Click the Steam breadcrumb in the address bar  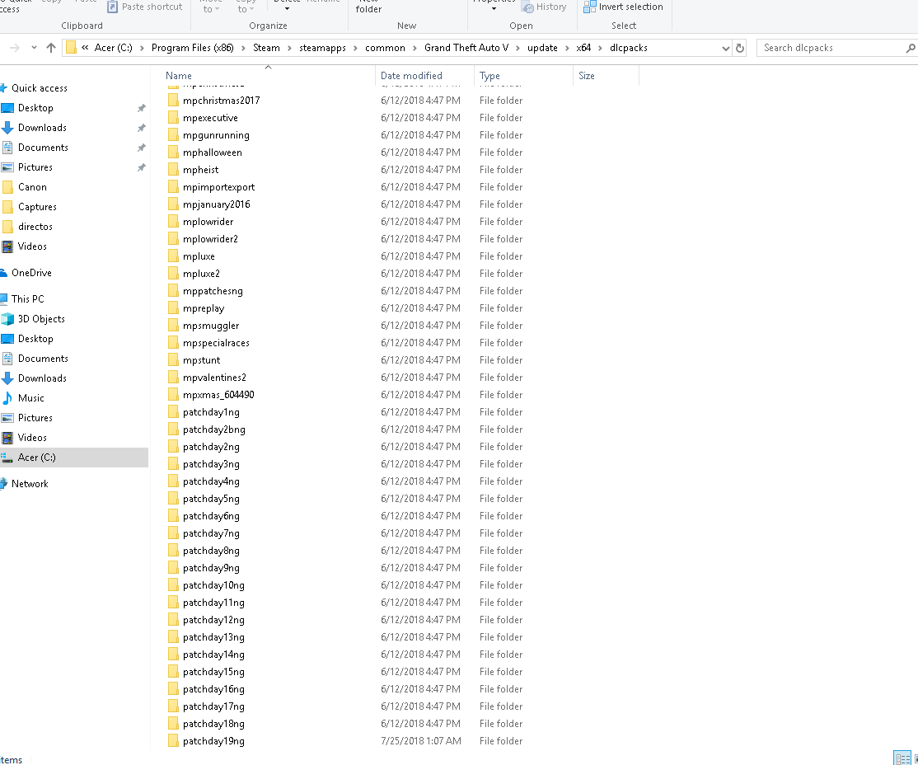point(266,48)
